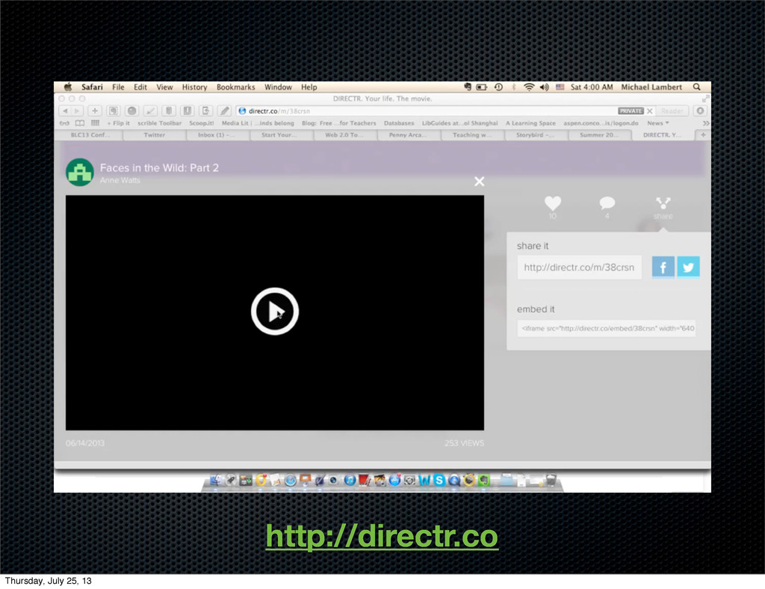Click the Flip it bookmarklet
This screenshot has height=589, width=765.
[x=119, y=123]
